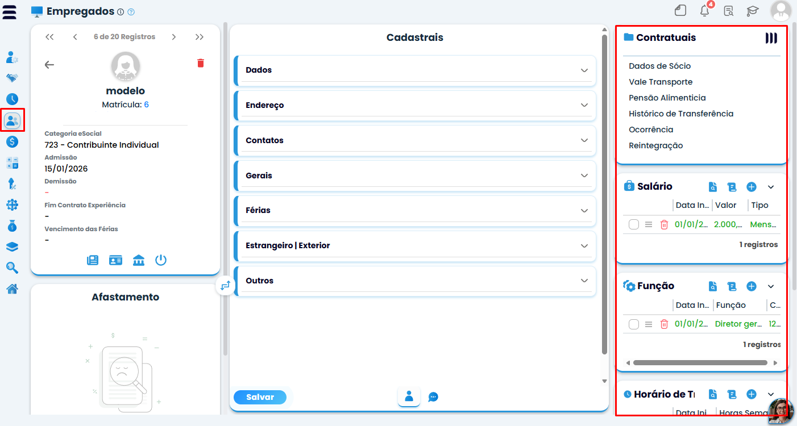Image resolution: width=797 pixels, height=426 pixels.
Task: Open the hamburger main menu
Action: coord(10,11)
